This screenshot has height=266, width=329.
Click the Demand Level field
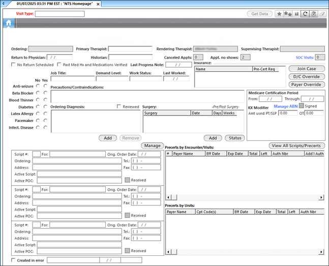[112, 78]
